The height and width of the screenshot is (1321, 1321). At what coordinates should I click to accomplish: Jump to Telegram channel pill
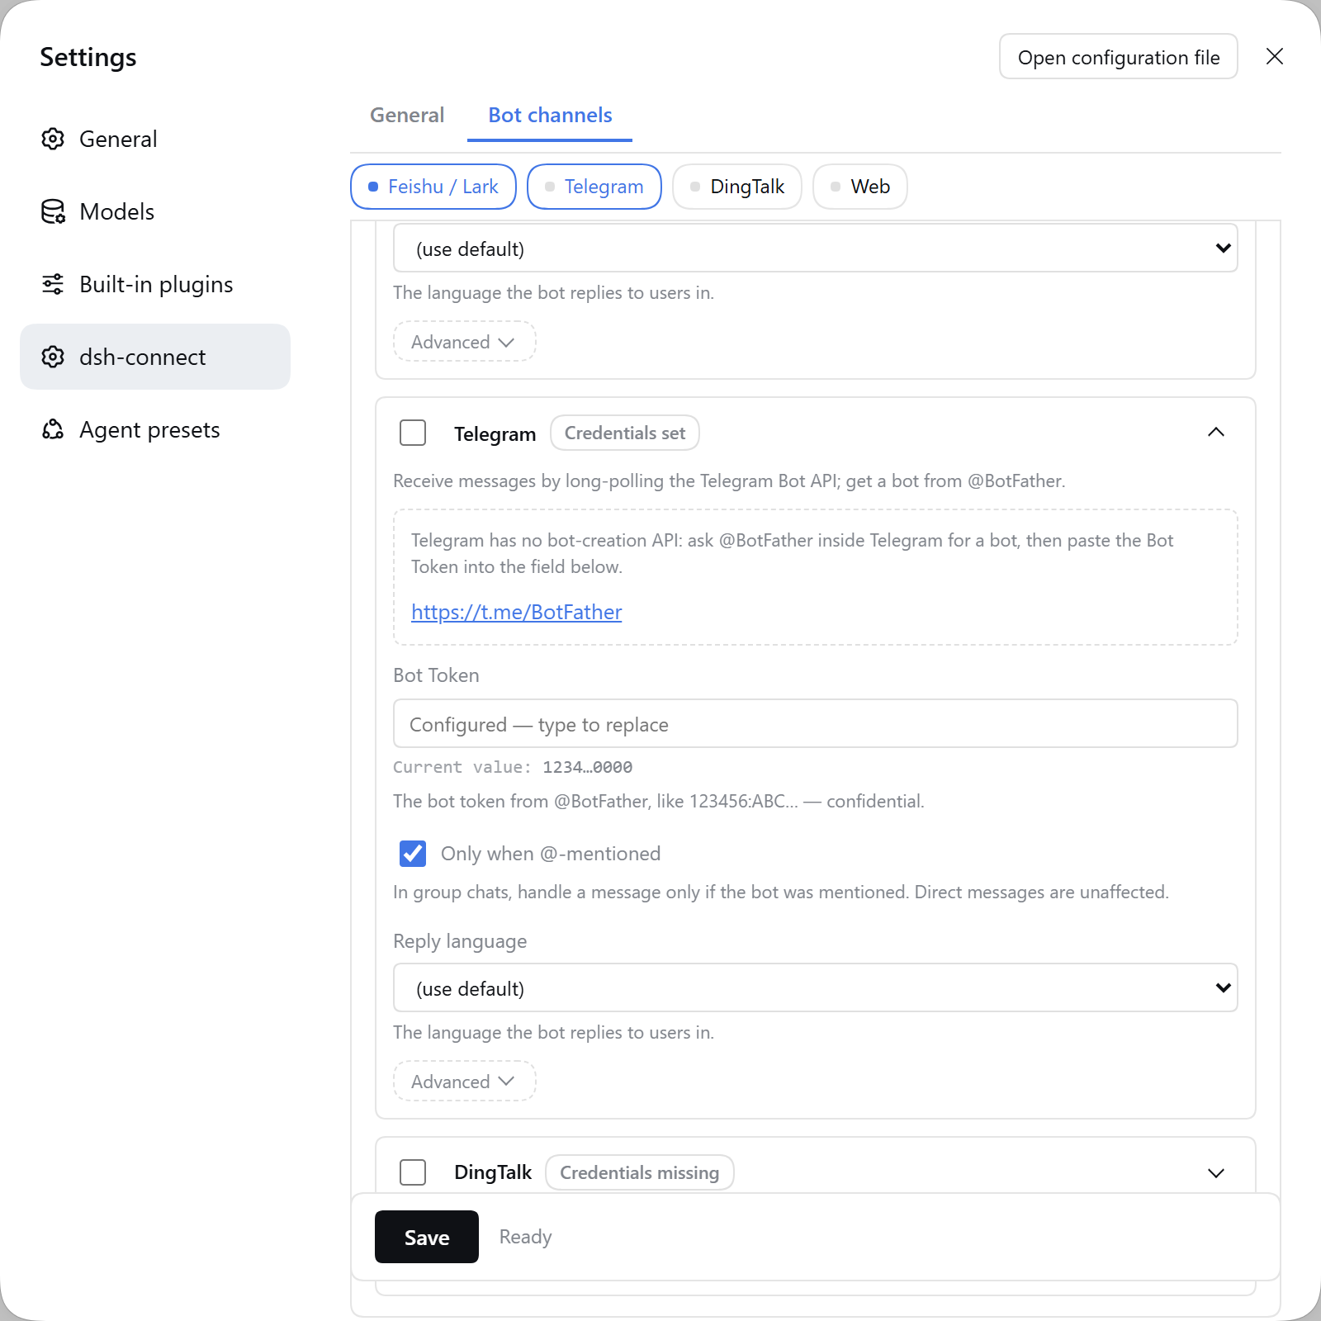(594, 187)
